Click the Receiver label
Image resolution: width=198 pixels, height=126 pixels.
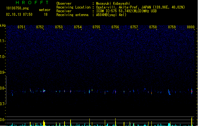pyautogui.click(x=64, y=11)
